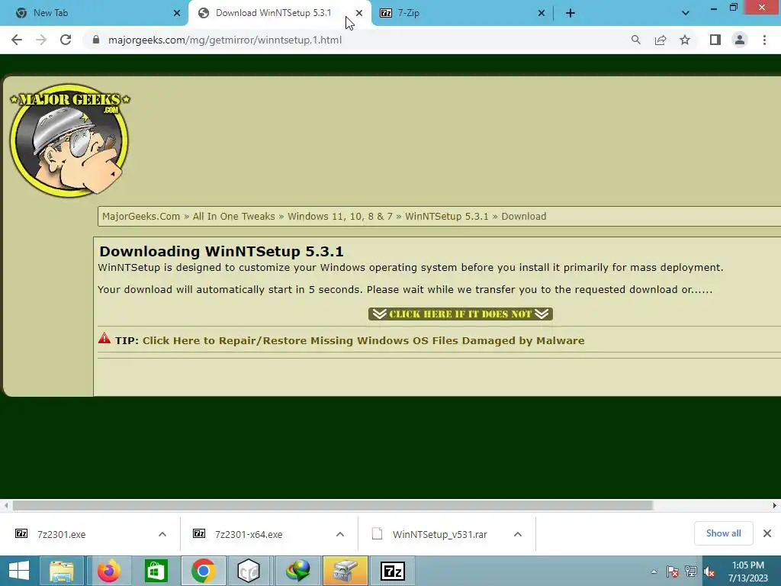Open the Repair/Restore Windows OS Files tip
Image resolution: width=781 pixels, height=586 pixels.
(363, 341)
